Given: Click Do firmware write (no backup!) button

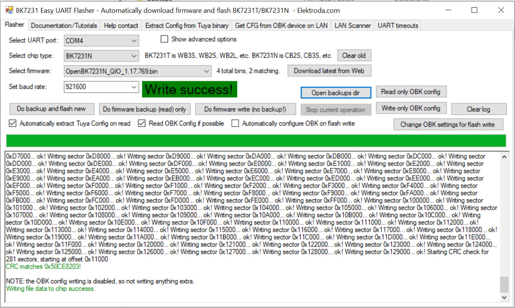Looking at the screenshot, I should tap(245, 109).
